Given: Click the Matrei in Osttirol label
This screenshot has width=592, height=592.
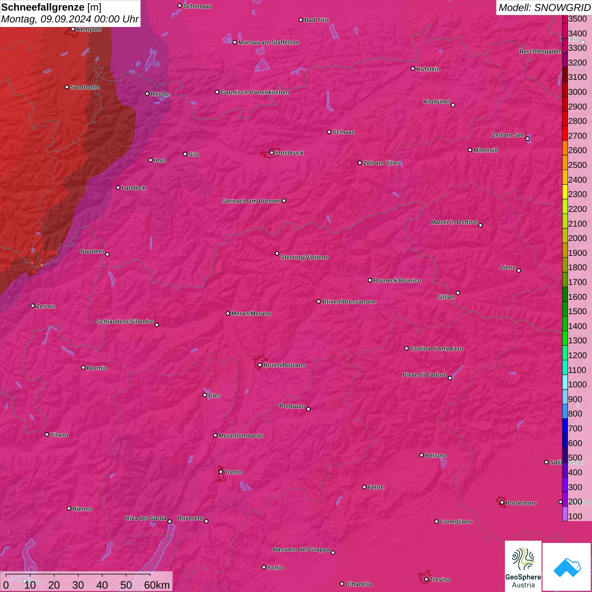Looking at the screenshot, I should pyautogui.click(x=454, y=222).
